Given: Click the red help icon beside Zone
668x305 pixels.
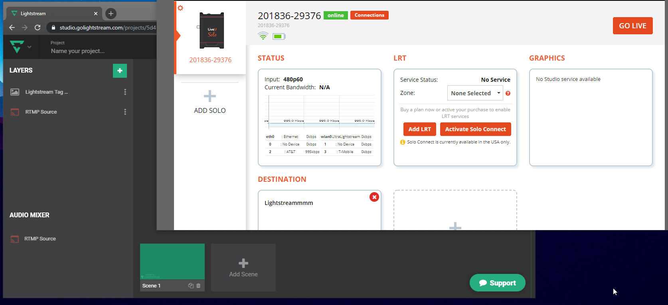Looking at the screenshot, I should (x=508, y=93).
